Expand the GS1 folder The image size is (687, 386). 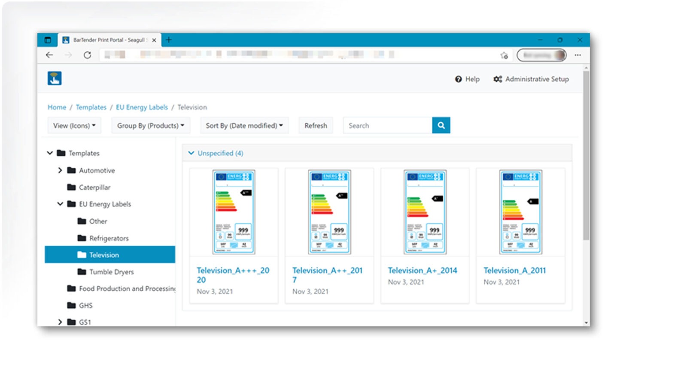(x=61, y=322)
